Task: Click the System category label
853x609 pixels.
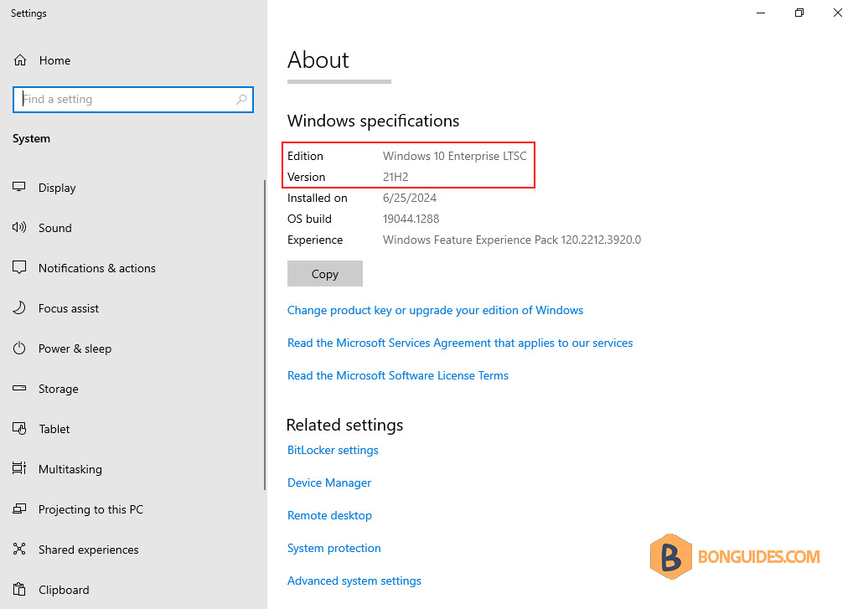Action: pyautogui.click(x=32, y=139)
